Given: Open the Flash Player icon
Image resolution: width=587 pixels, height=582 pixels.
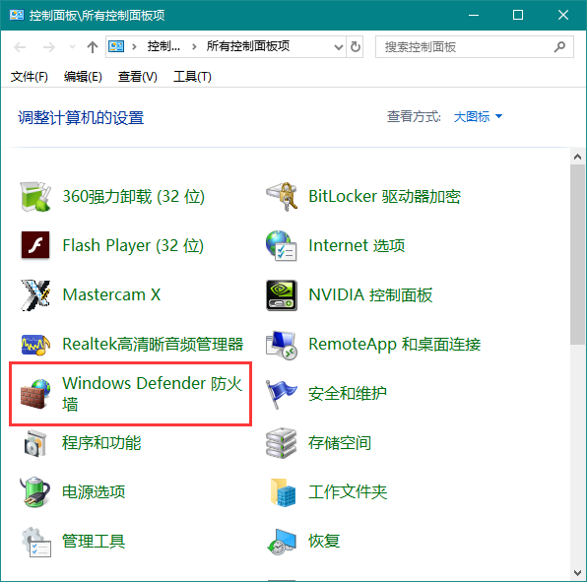Looking at the screenshot, I should pyautogui.click(x=35, y=245).
